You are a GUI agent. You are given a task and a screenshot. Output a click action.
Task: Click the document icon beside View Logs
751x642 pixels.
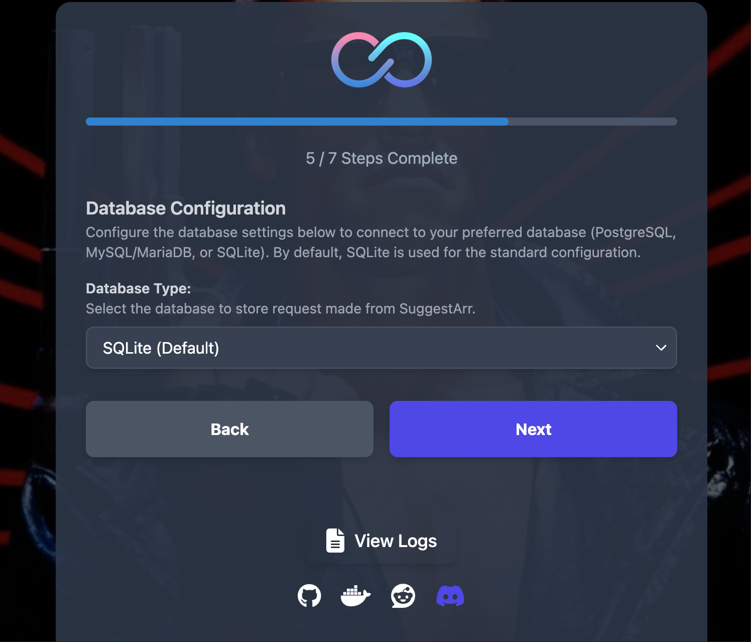tap(335, 541)
